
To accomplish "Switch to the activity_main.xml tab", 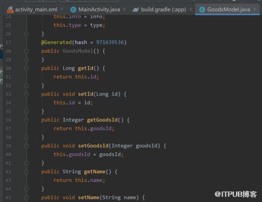I will [x=35, y=9].
